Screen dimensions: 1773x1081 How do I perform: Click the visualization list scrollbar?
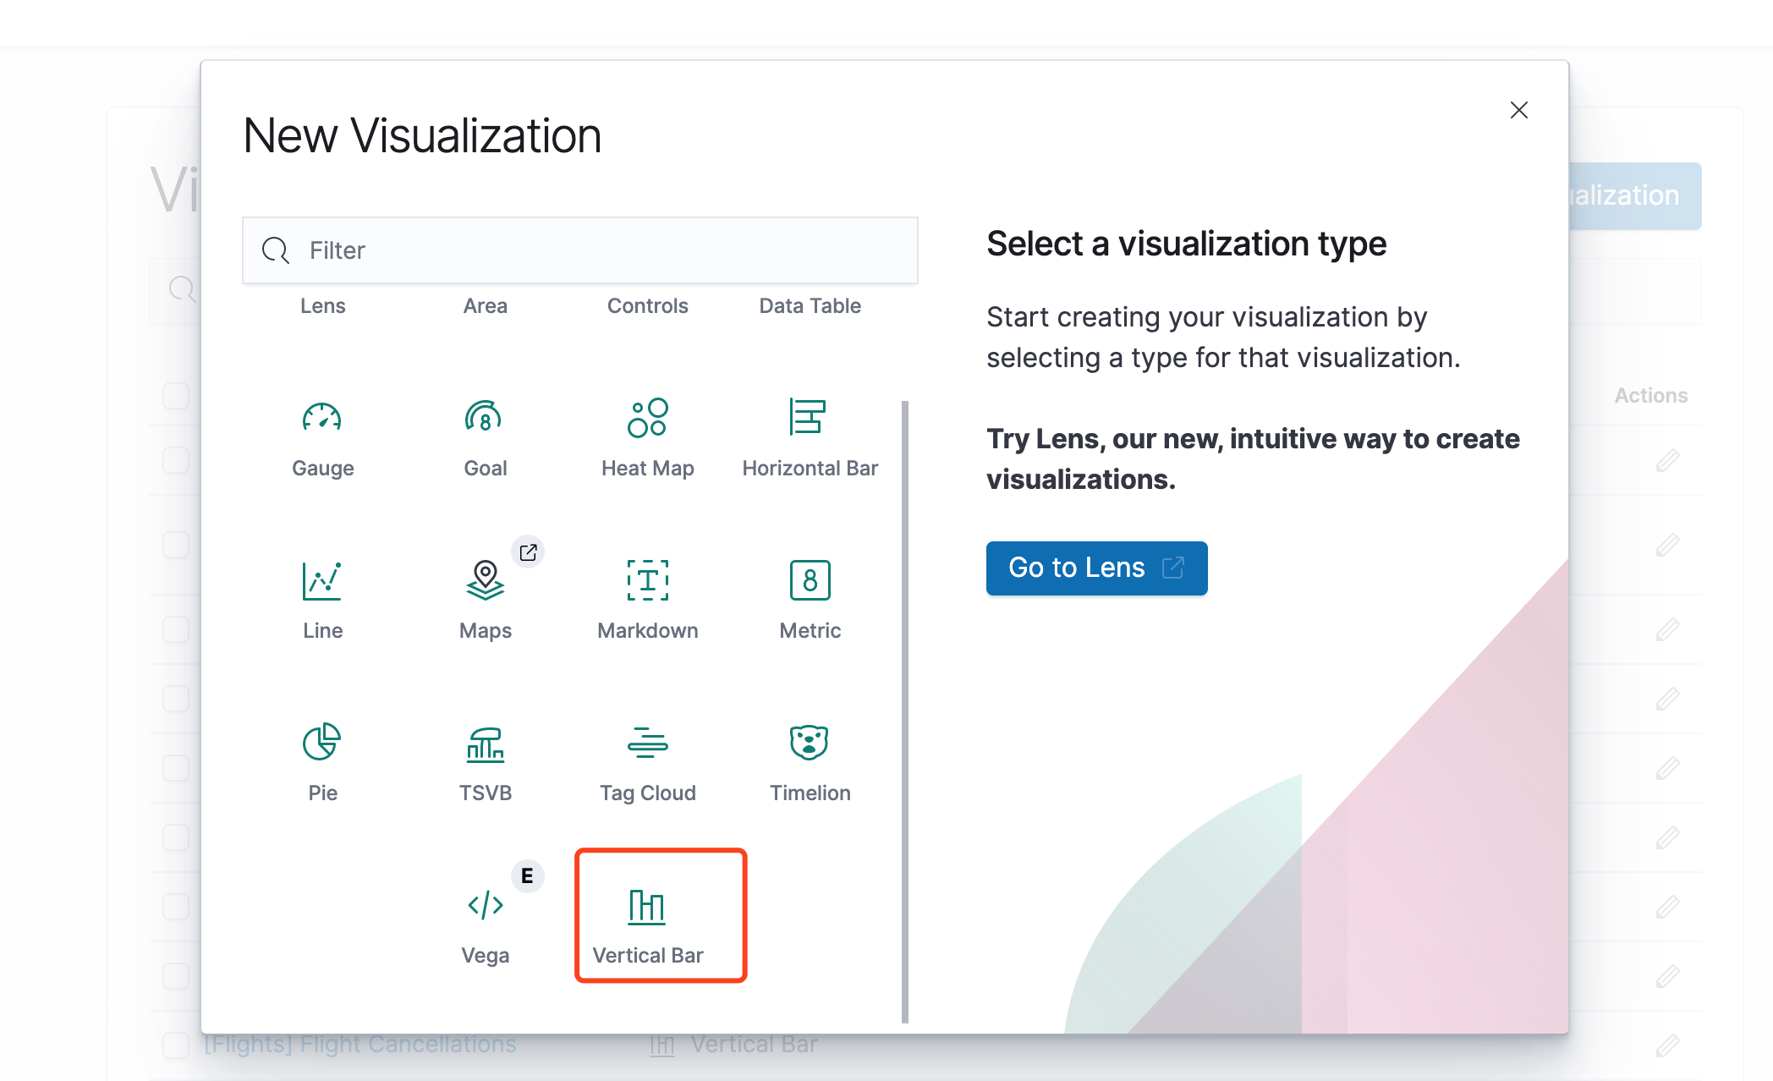905,711
